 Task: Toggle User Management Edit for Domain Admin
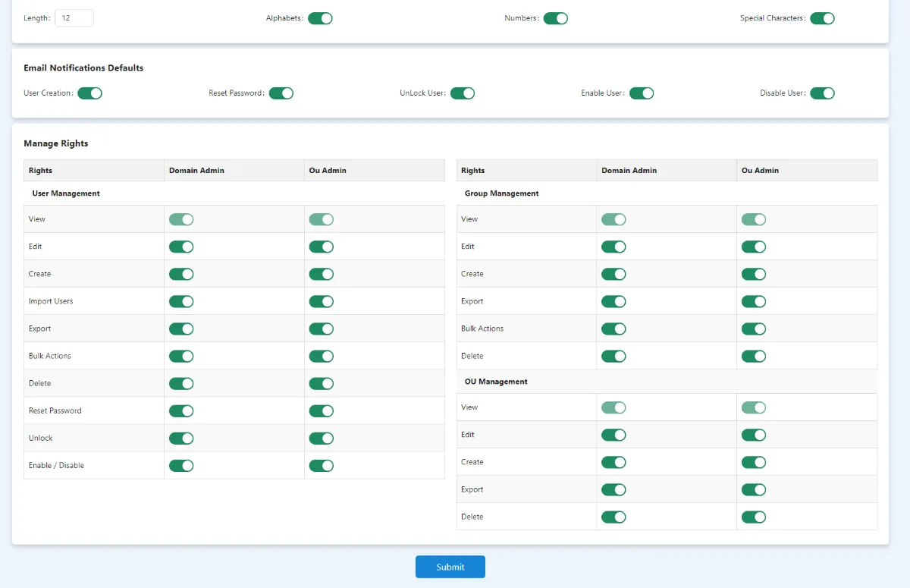tap(181, 247)
